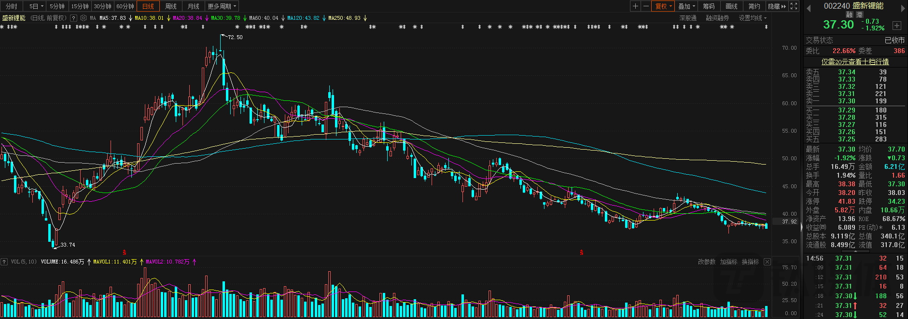Open the VOL indicator help icon
Screen dimensions: 908x319
4,262
